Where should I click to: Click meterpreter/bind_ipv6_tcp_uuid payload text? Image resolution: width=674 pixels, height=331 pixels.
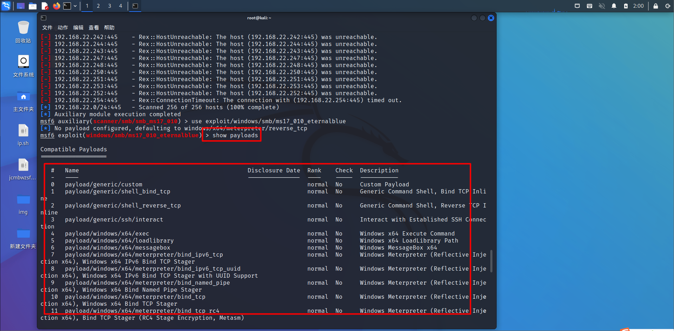tap(153, 269)
